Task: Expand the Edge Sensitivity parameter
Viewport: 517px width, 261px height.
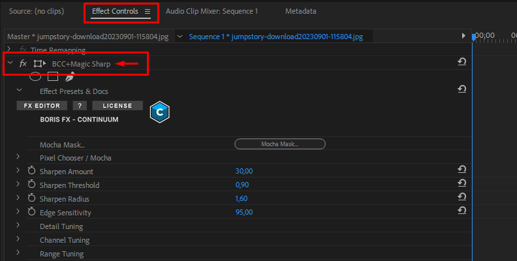Action: coord(18,211)
